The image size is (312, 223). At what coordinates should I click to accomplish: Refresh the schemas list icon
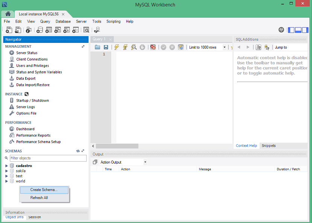pyautogui.click(x=78, y=151)
